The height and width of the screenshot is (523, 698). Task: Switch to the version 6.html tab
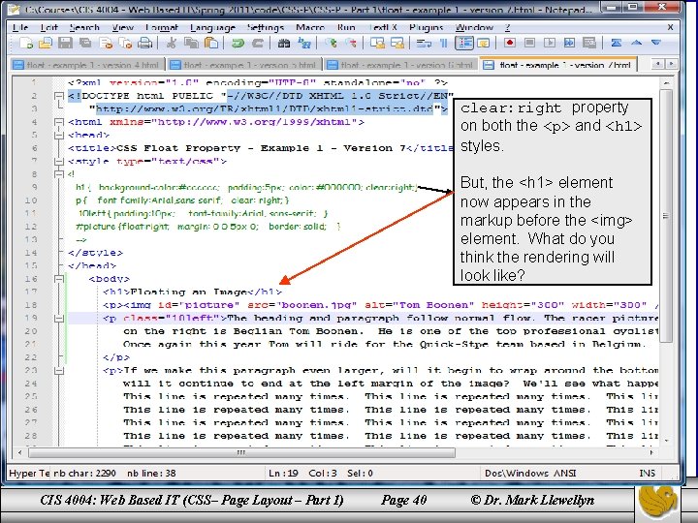pos(400,65)
